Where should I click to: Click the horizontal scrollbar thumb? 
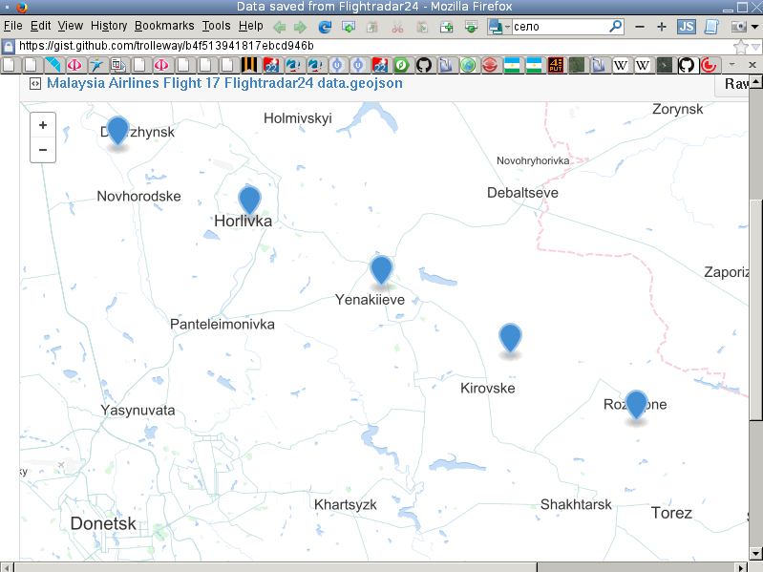275,567
